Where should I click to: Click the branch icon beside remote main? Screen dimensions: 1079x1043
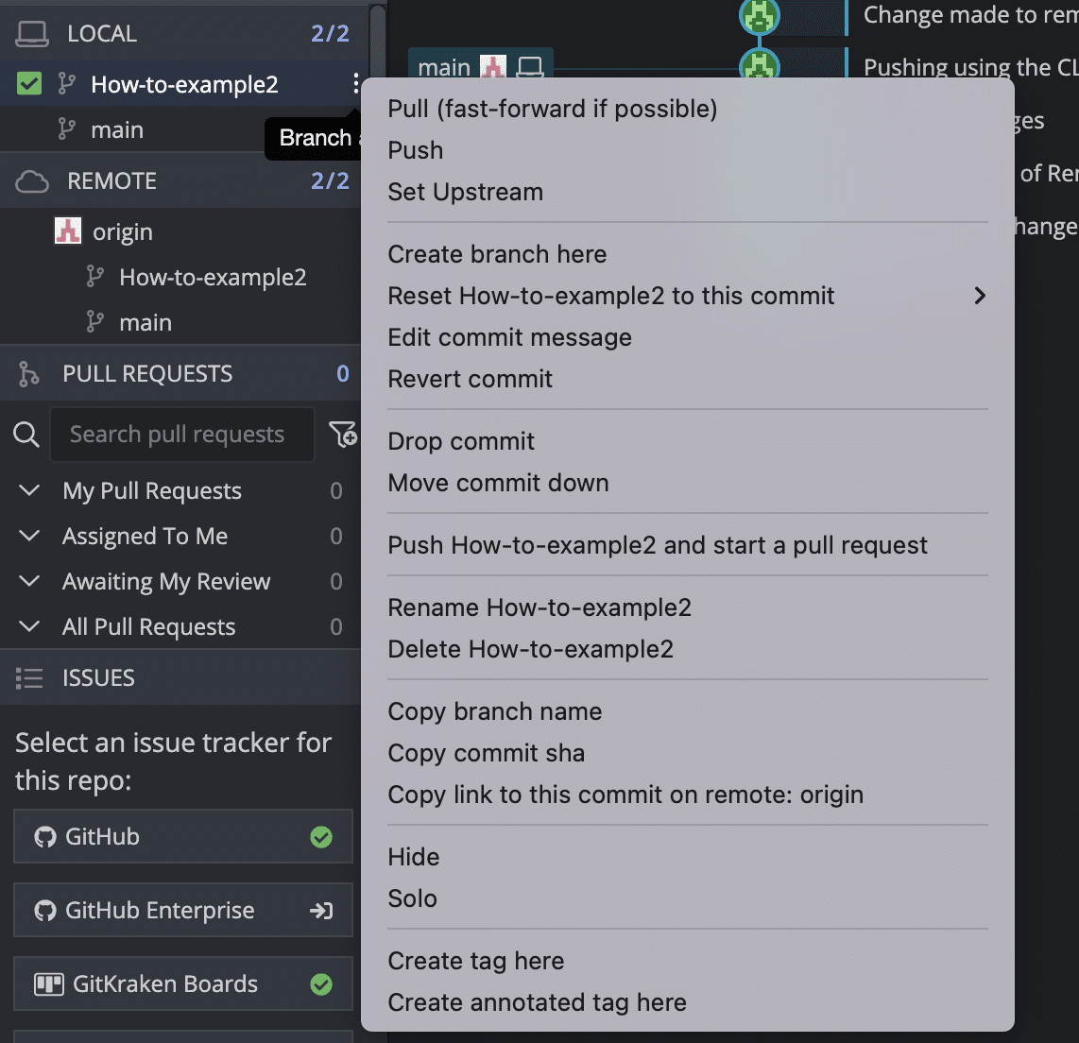(94, 322)
